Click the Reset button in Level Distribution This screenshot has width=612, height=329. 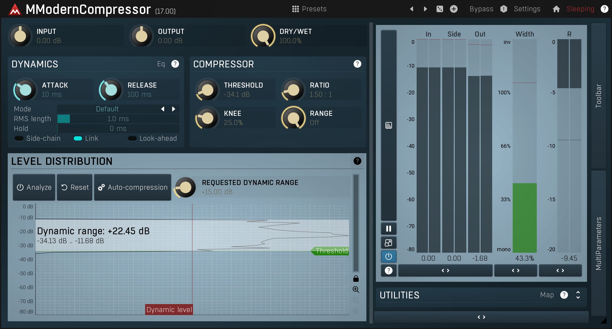74,187
